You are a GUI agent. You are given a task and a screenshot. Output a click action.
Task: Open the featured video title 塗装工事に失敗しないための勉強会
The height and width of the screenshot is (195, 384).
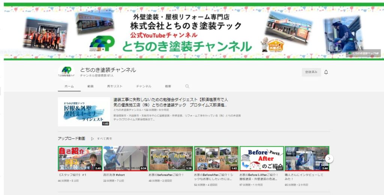click(x=170, y=102)
